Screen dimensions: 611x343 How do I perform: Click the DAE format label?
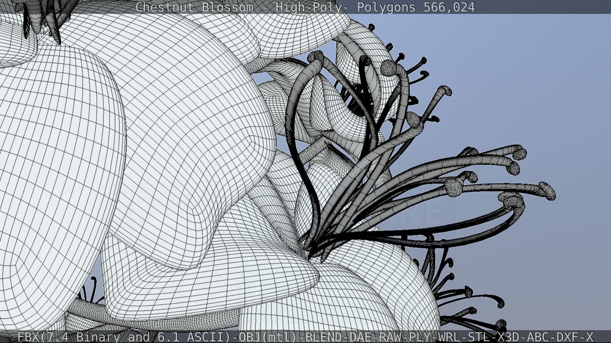[361, 337]
